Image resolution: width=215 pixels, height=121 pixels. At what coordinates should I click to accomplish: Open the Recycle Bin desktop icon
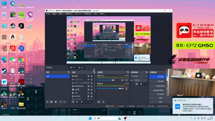(x=4, y=16)
